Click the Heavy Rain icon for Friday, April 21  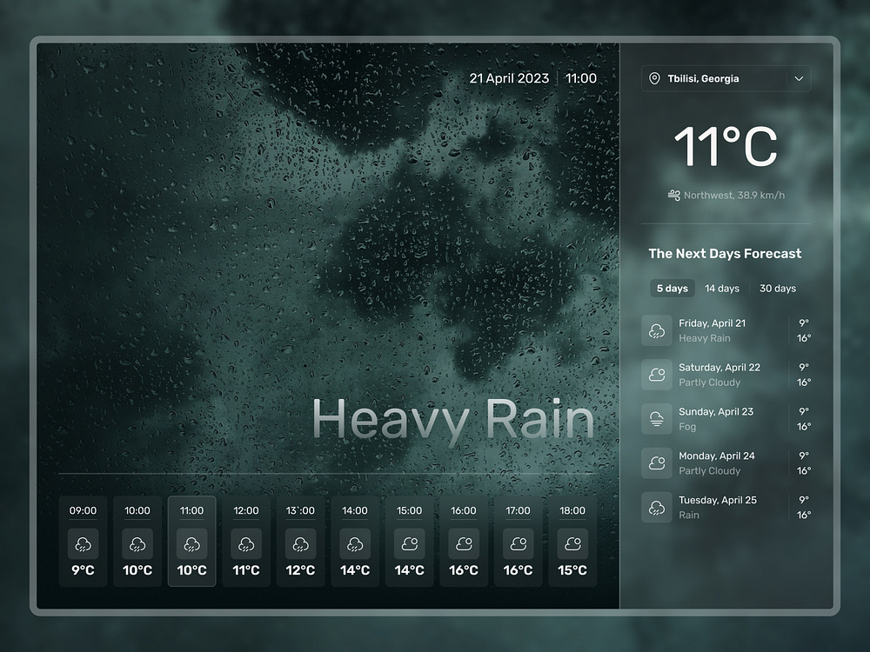pyautogui.click(x=657, y=330)
